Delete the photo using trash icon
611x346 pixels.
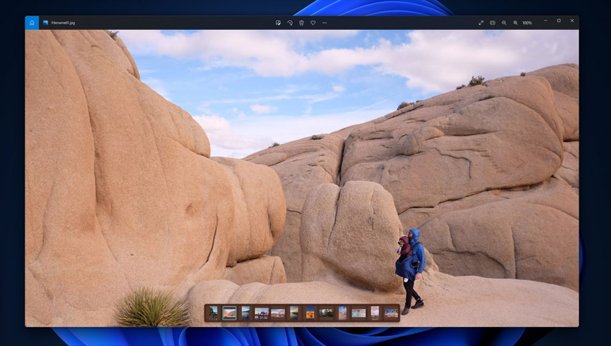(301, 23)
